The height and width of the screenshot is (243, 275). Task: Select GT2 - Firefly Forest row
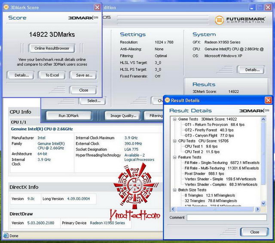[x=209, y=130]
